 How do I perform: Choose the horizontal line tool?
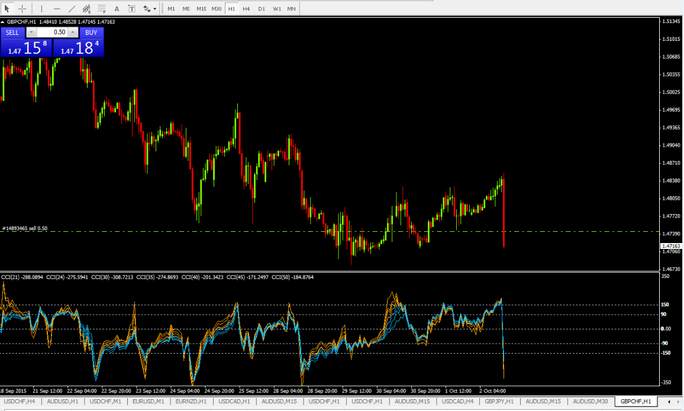57,8
